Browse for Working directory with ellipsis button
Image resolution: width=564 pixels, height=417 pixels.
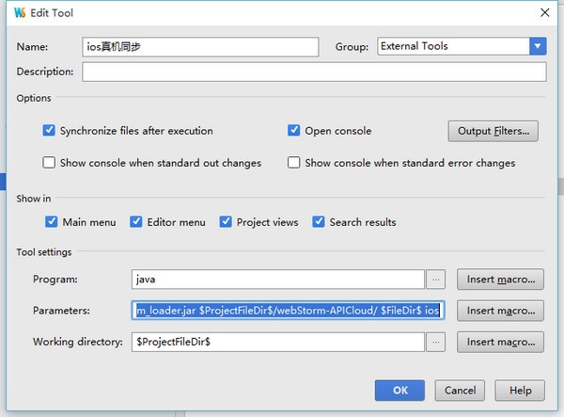[435, 342]
